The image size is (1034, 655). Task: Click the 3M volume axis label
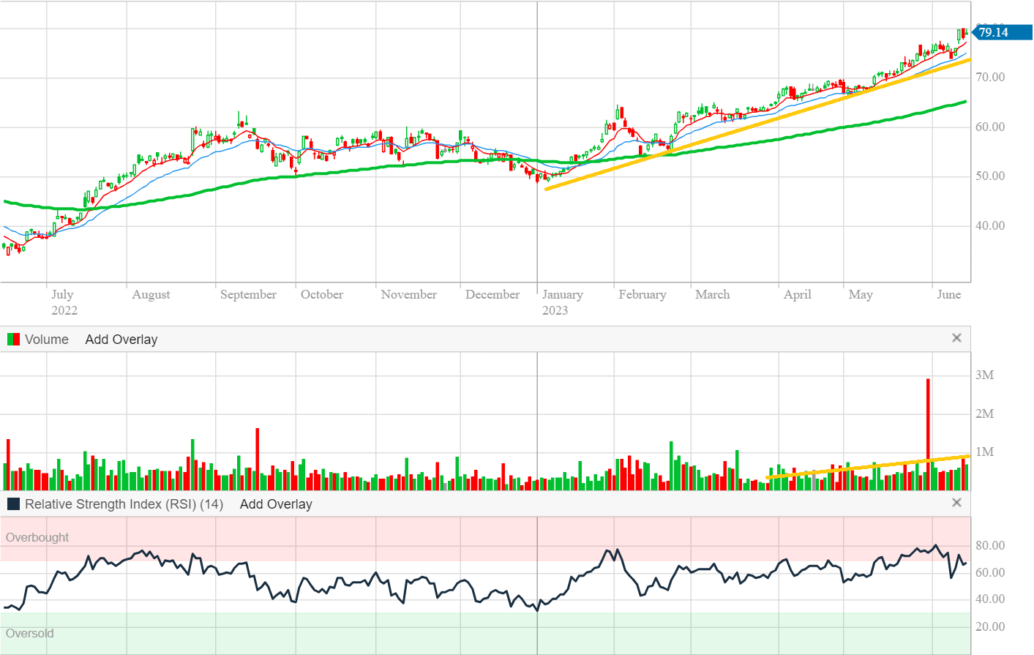click(x=984, y=375)
